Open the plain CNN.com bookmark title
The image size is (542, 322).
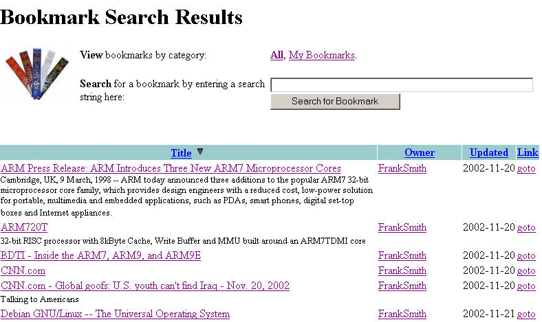pos(23,271)
